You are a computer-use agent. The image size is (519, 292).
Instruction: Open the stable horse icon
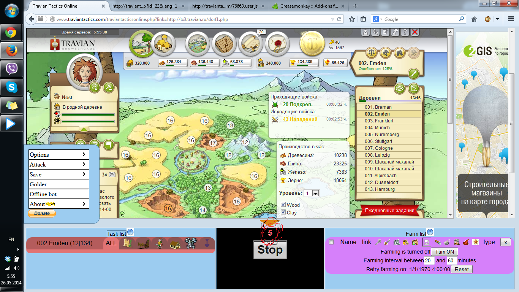(x=399, y=52)
